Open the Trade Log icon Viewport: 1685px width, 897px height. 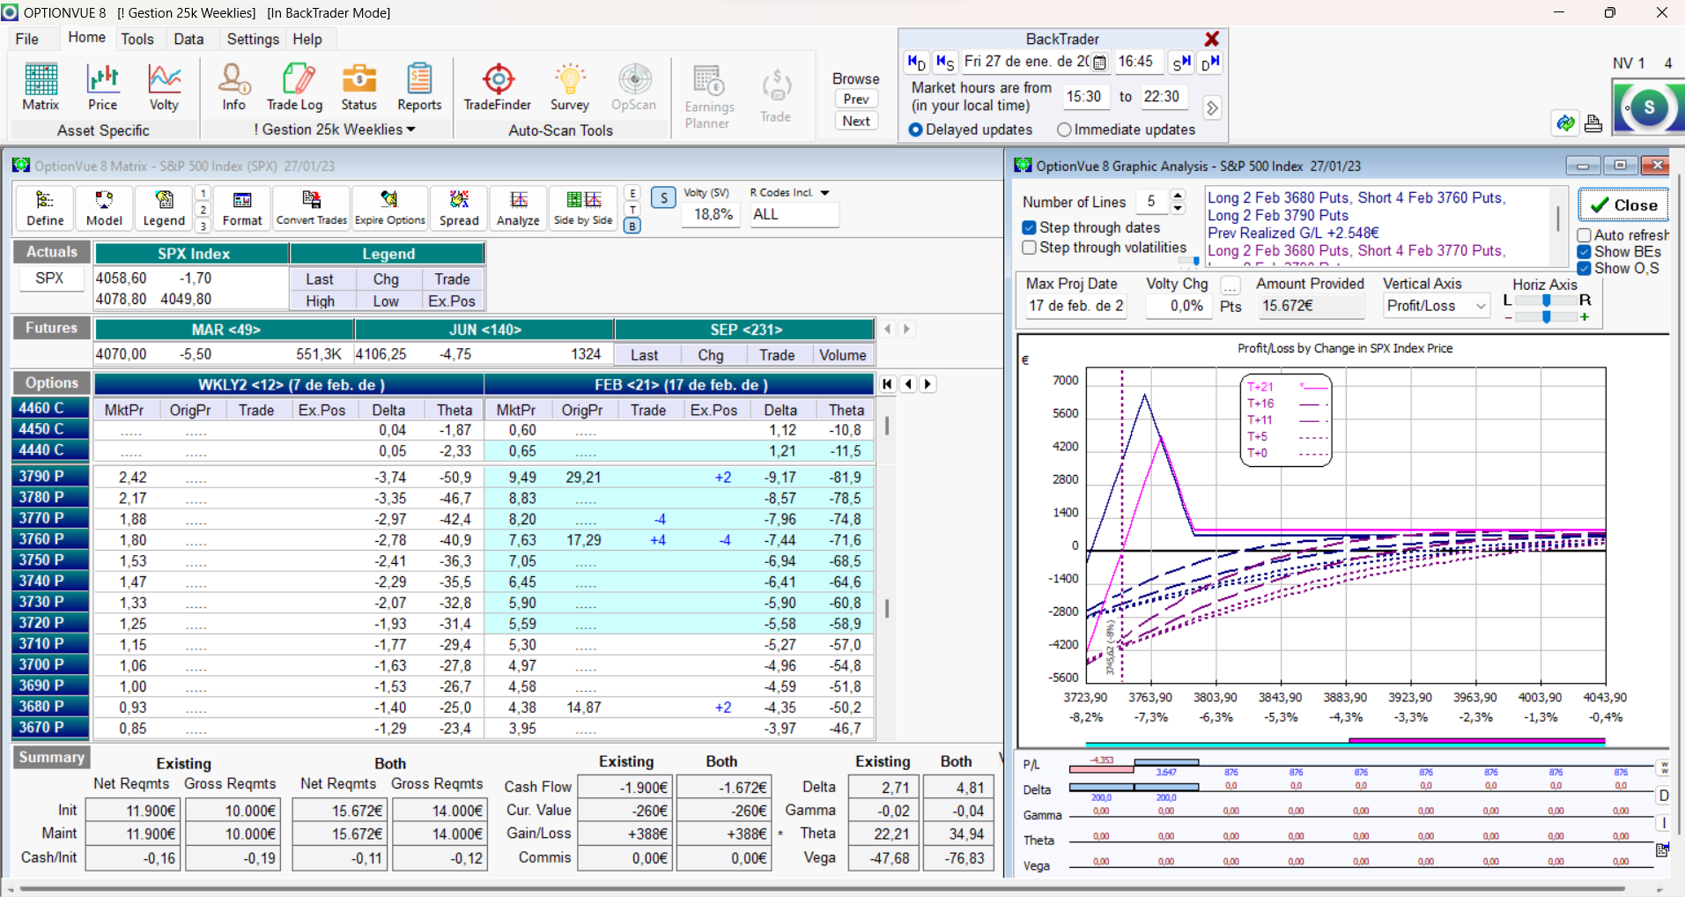click(x=295, y=86)
